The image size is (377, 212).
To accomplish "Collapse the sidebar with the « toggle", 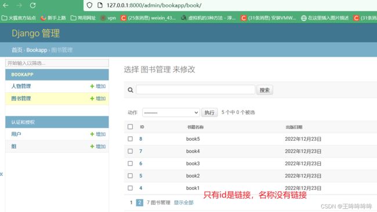I will 1,174.
